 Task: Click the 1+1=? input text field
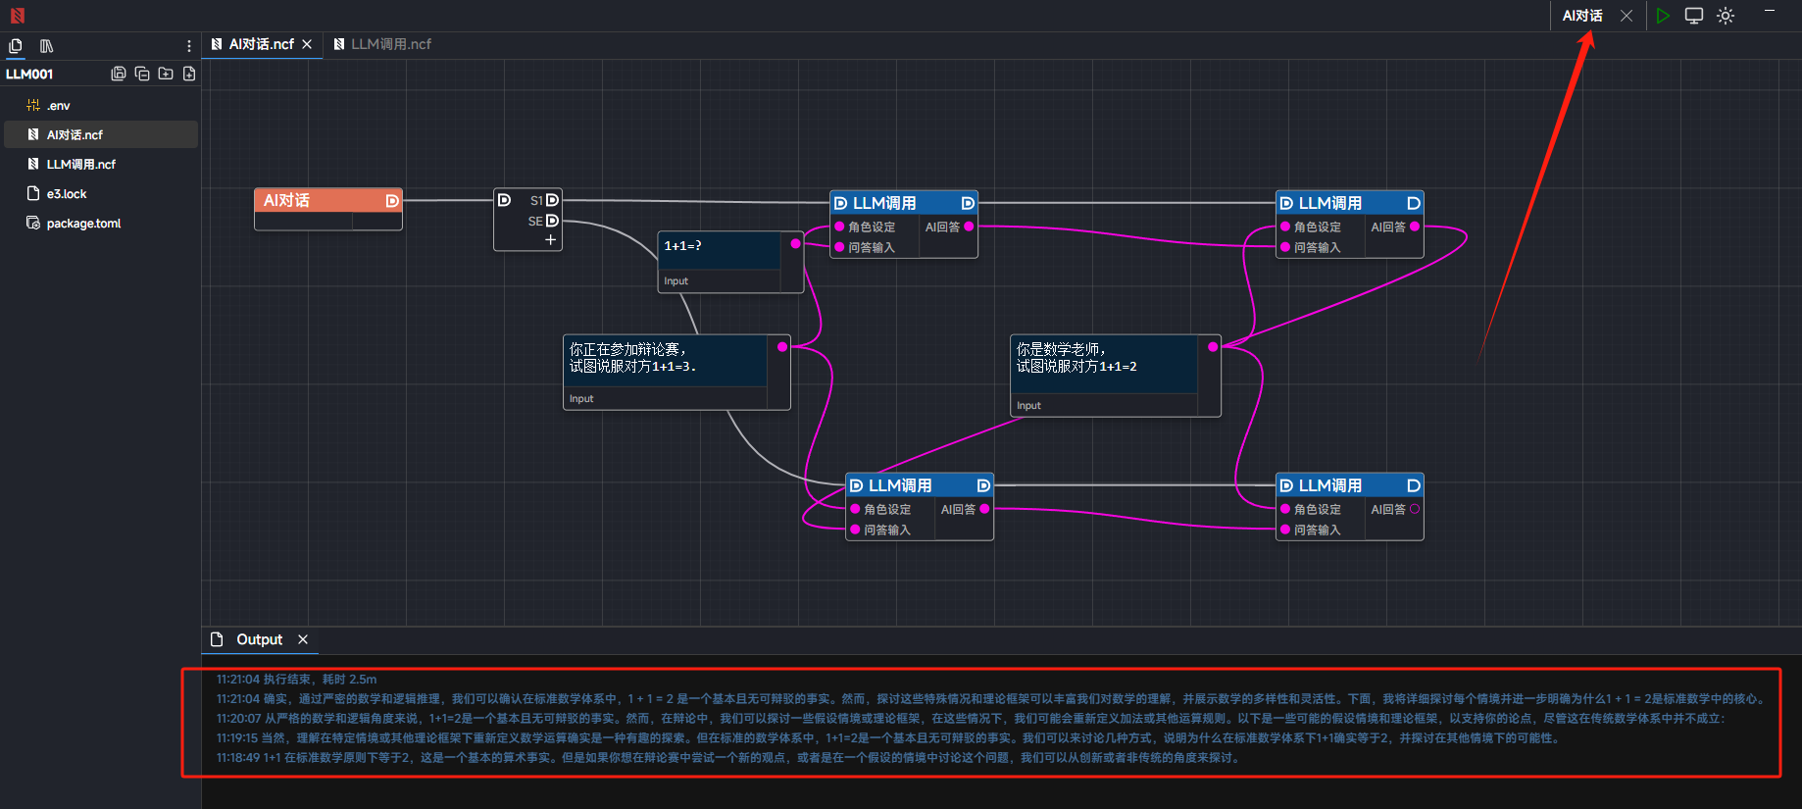[721, 249]
